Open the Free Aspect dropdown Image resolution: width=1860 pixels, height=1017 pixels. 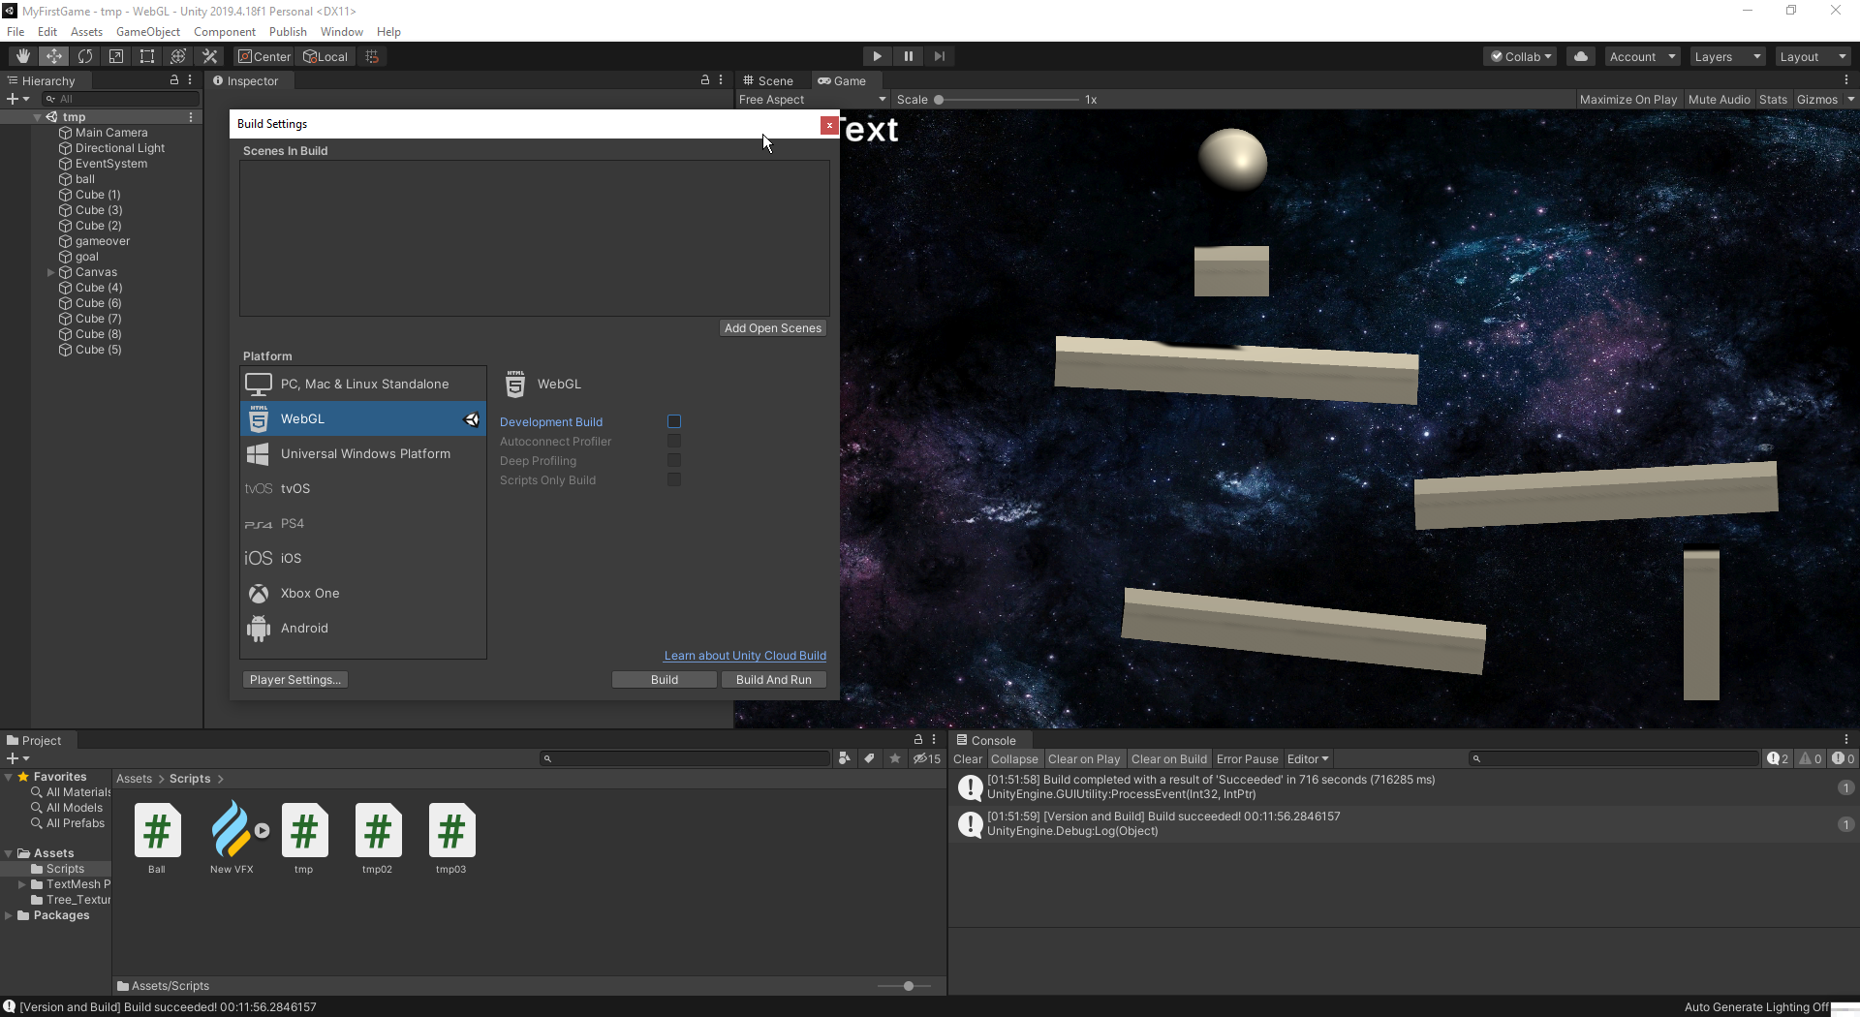coord(812,100)
